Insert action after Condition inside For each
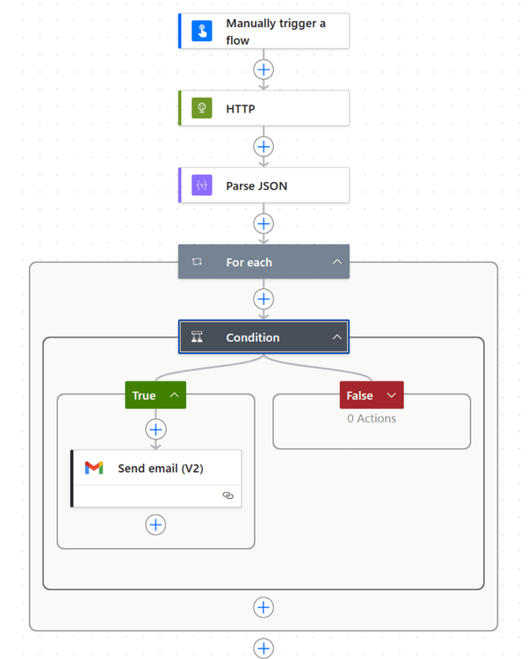Viewport: 528px width, 659px height. point(264,607)
